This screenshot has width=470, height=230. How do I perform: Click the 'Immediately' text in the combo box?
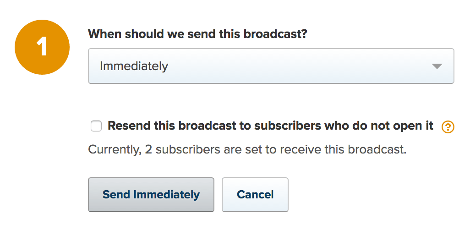(x=134, y=66)
